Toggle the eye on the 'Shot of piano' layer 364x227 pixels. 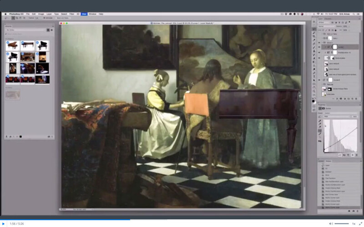coord(319,58)
